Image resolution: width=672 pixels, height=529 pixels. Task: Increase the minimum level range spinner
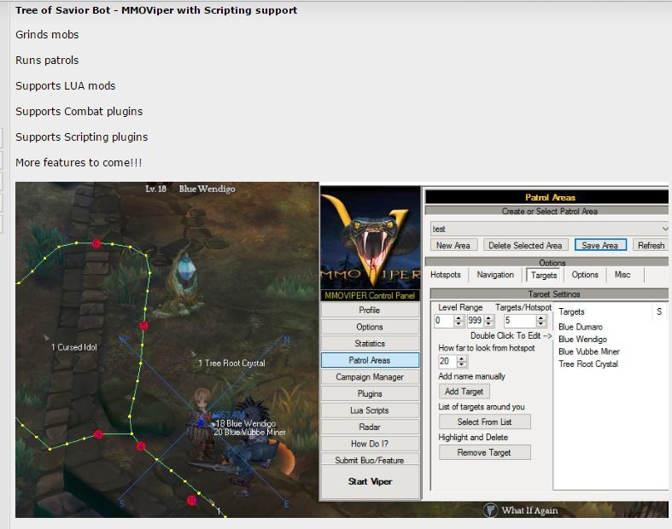pyautogui.click(x=459, y=317)
